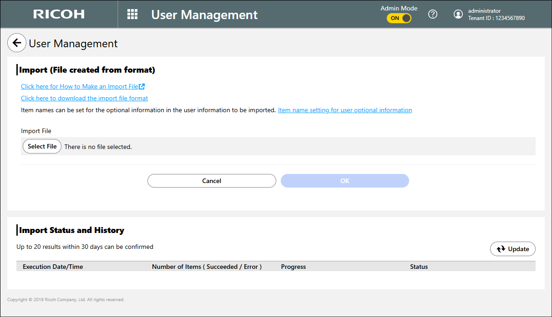The width and height of the screenshot is (552, 317).
Task: Click the Status column header
Action: (419, 267)
